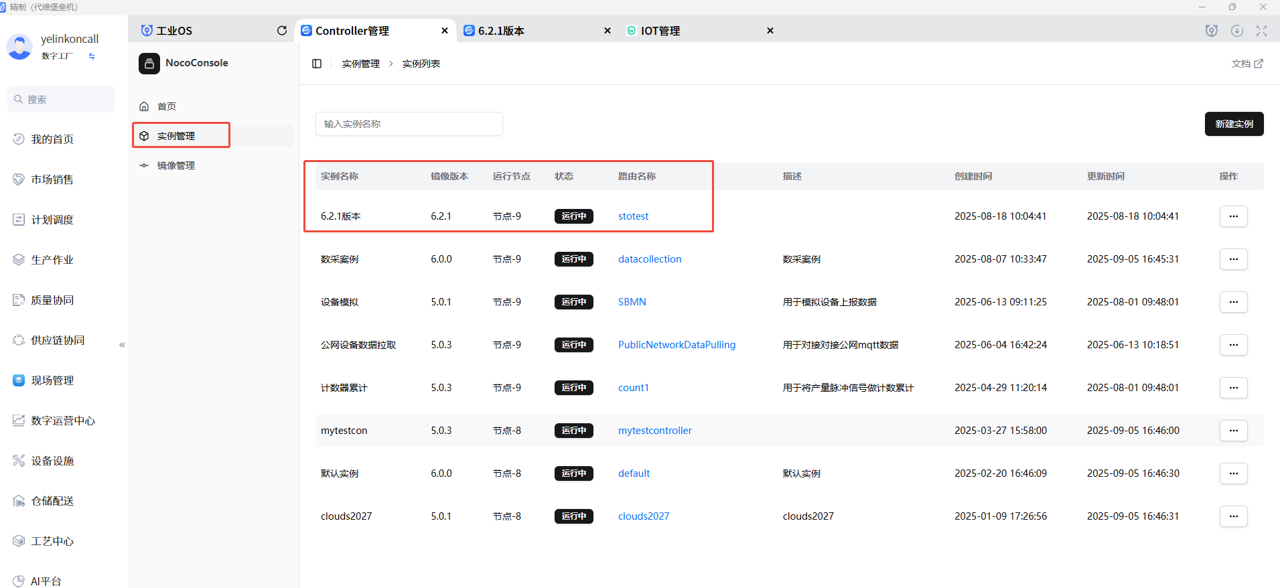This screenshot has width=1280, height=588.
Task: Click the instance name search field
Action: [x=409, y=124]
